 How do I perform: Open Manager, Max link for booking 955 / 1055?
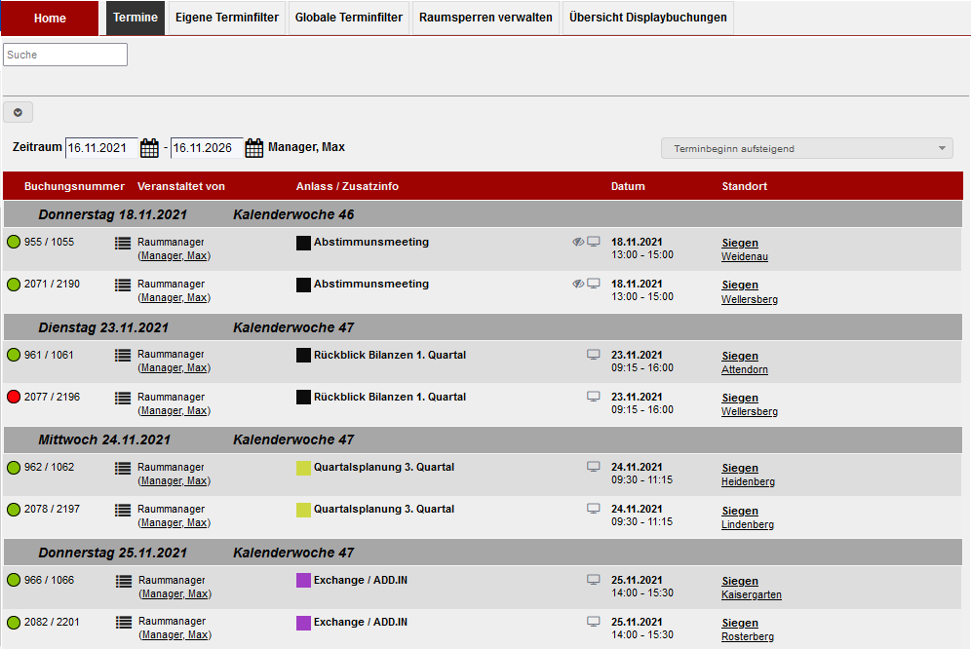click(174, 255)
